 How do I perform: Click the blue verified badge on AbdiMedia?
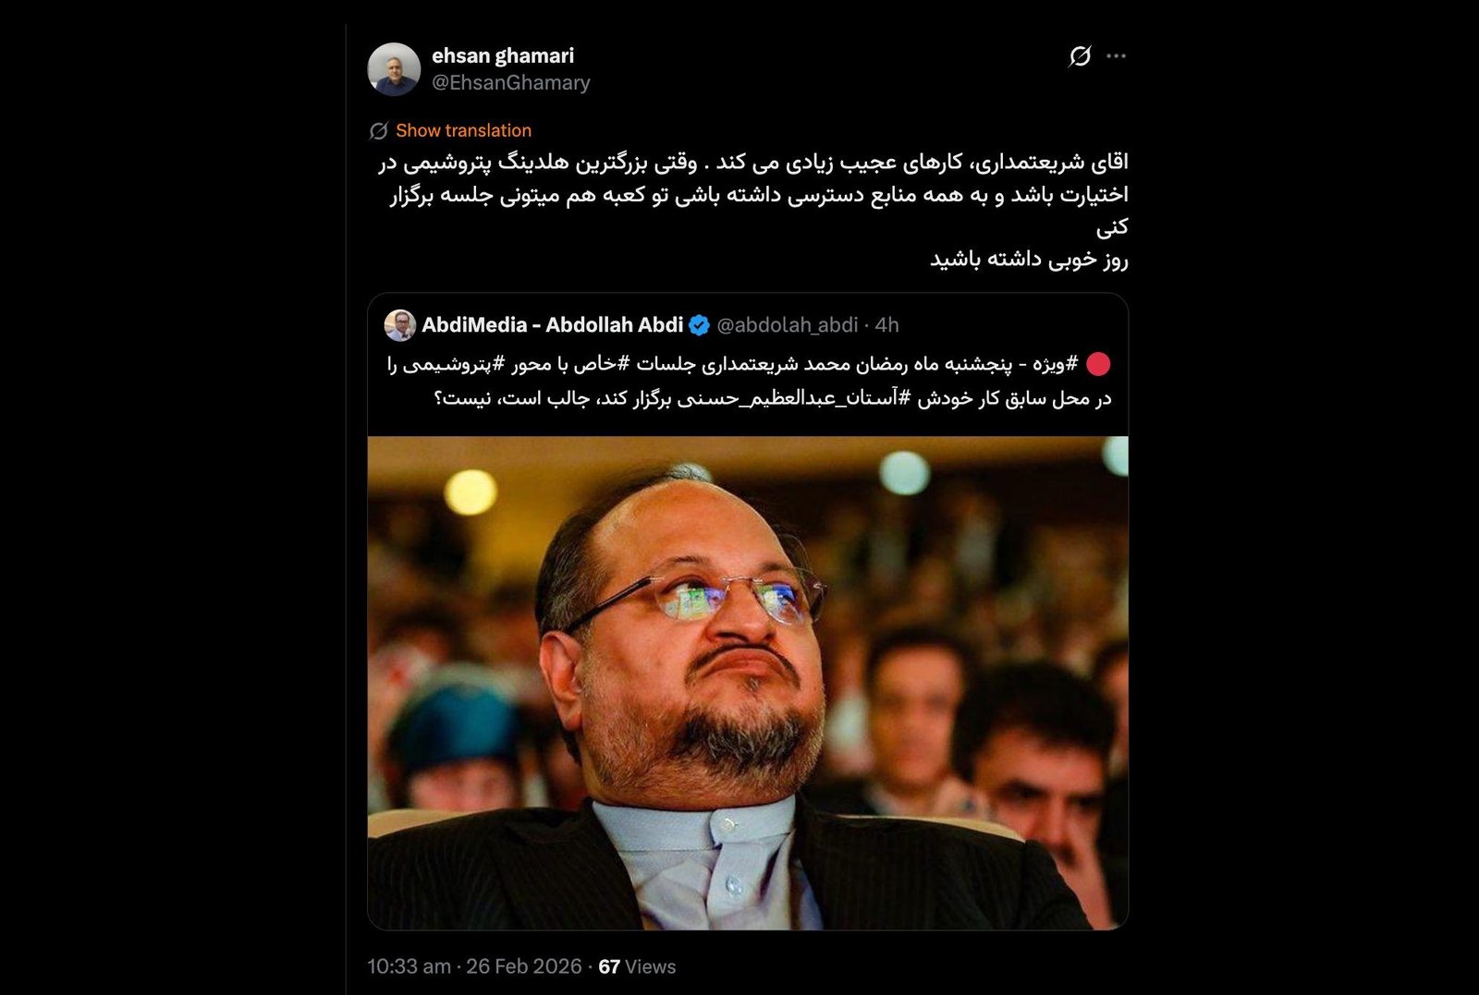700,325
